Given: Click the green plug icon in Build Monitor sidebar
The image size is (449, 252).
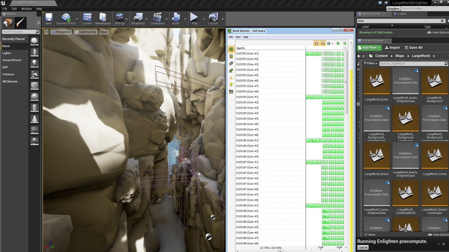Looking at the screenshot, I should tap(231, 70).
